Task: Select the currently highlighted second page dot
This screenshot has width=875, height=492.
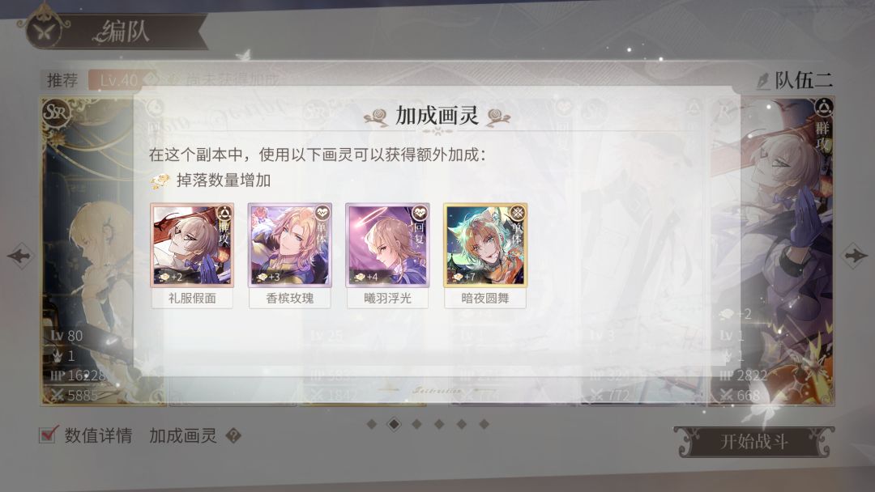Action: [394, 424]
